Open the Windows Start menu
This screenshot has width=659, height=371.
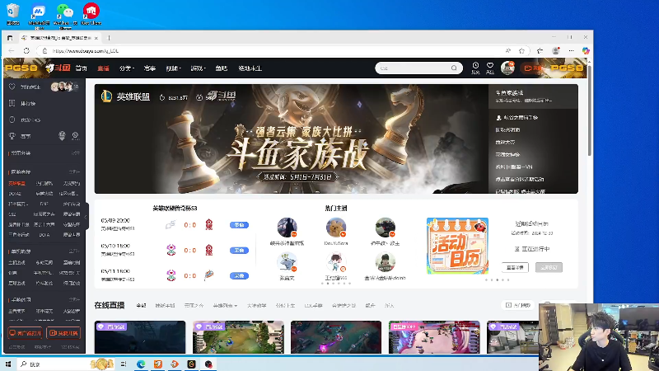(x=8, y=364)
